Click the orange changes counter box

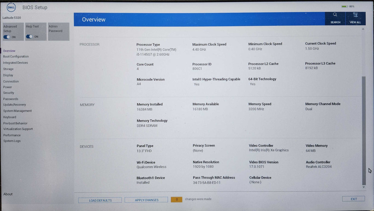pyautogui.click(x=176, y=199)
